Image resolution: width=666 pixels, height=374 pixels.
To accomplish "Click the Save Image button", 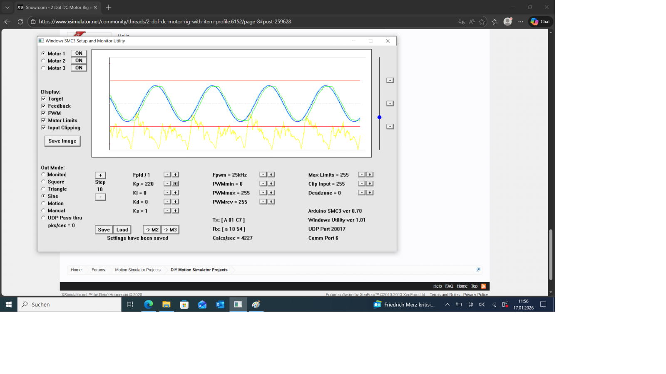I will tap(62, 141).
